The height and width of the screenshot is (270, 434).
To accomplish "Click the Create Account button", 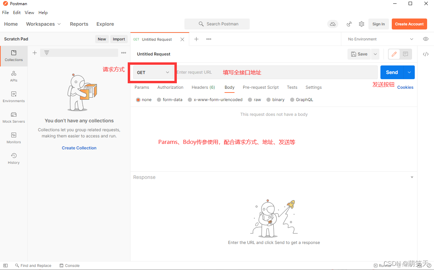I will 409,24.
